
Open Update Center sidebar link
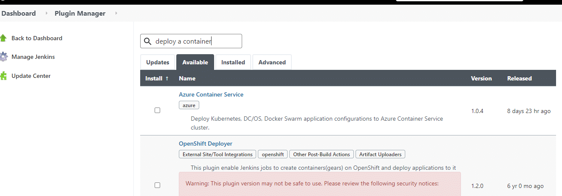tap(31, 76)
